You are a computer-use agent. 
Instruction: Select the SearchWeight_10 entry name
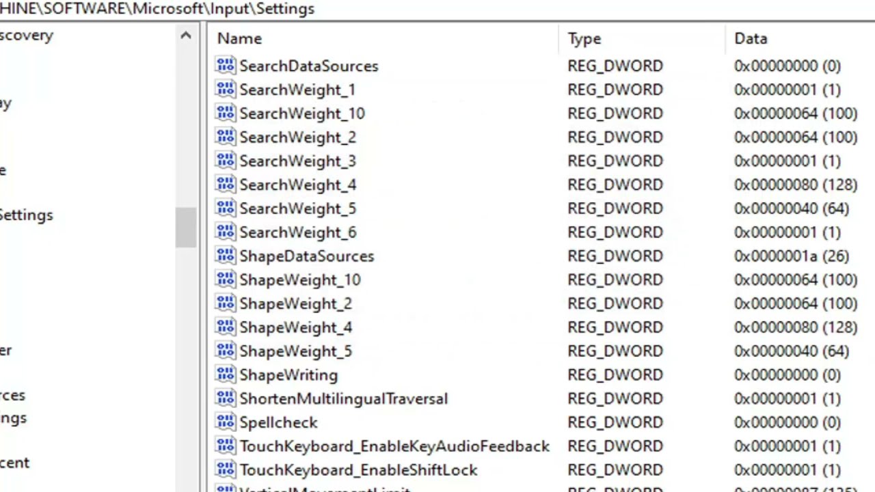(x=302, y=113)
